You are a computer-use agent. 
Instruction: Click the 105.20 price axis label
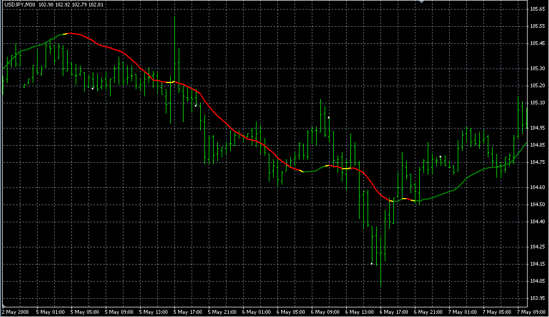(x=537, y=86)
